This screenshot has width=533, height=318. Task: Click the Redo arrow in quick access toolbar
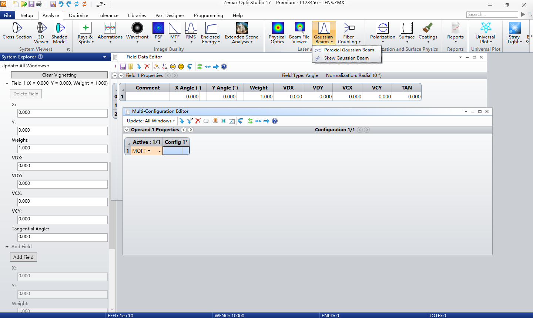pos(69,4)
